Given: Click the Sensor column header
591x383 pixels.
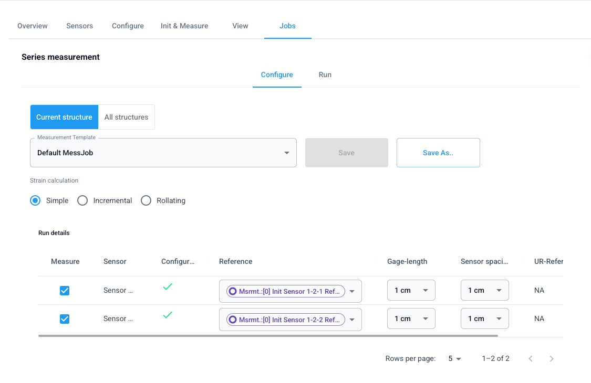Looking at the screenshot, I should click(115, 261).
